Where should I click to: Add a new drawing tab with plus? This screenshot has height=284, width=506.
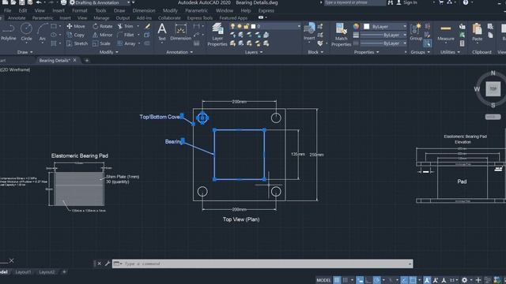(x=86, y=60)
